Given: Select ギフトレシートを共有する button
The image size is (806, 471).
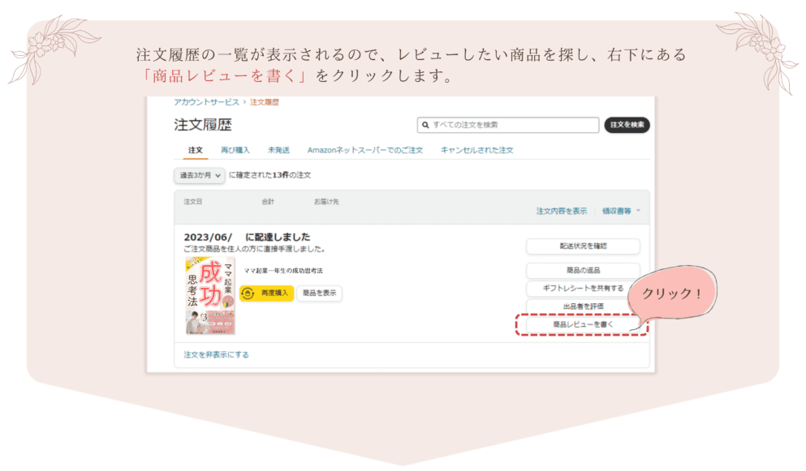Looking at the screenshot, I should pyautogui.click(x=583, y=288).
